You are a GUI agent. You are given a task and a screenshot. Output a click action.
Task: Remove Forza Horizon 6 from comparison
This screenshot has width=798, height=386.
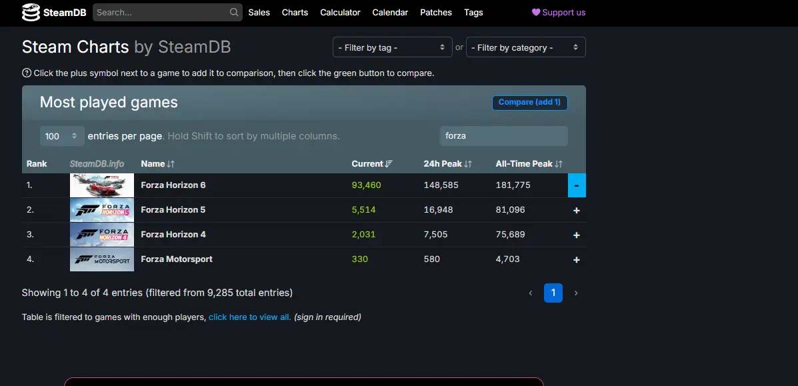coord(577,185)
